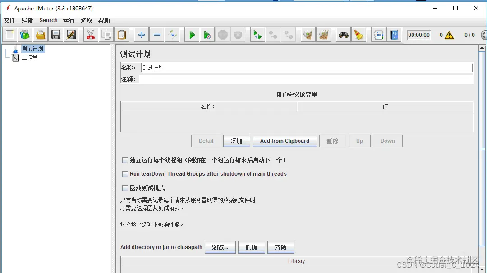Click the Detail button
This screenshot has height=273, width=487.
206,141
